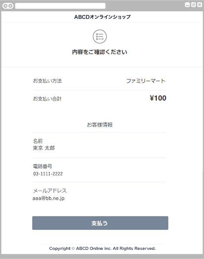Click the お支払い方法 label
This screenshot has height=259, width=204.
[x=47, y=81]
